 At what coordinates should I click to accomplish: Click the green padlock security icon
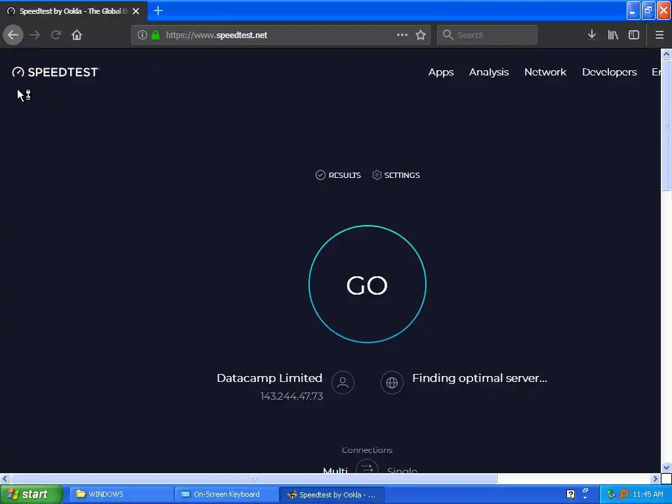pos(156,35)
